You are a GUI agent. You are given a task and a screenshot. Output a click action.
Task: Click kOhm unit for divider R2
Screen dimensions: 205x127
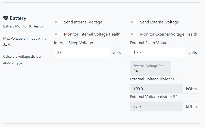tap(191, 106)
